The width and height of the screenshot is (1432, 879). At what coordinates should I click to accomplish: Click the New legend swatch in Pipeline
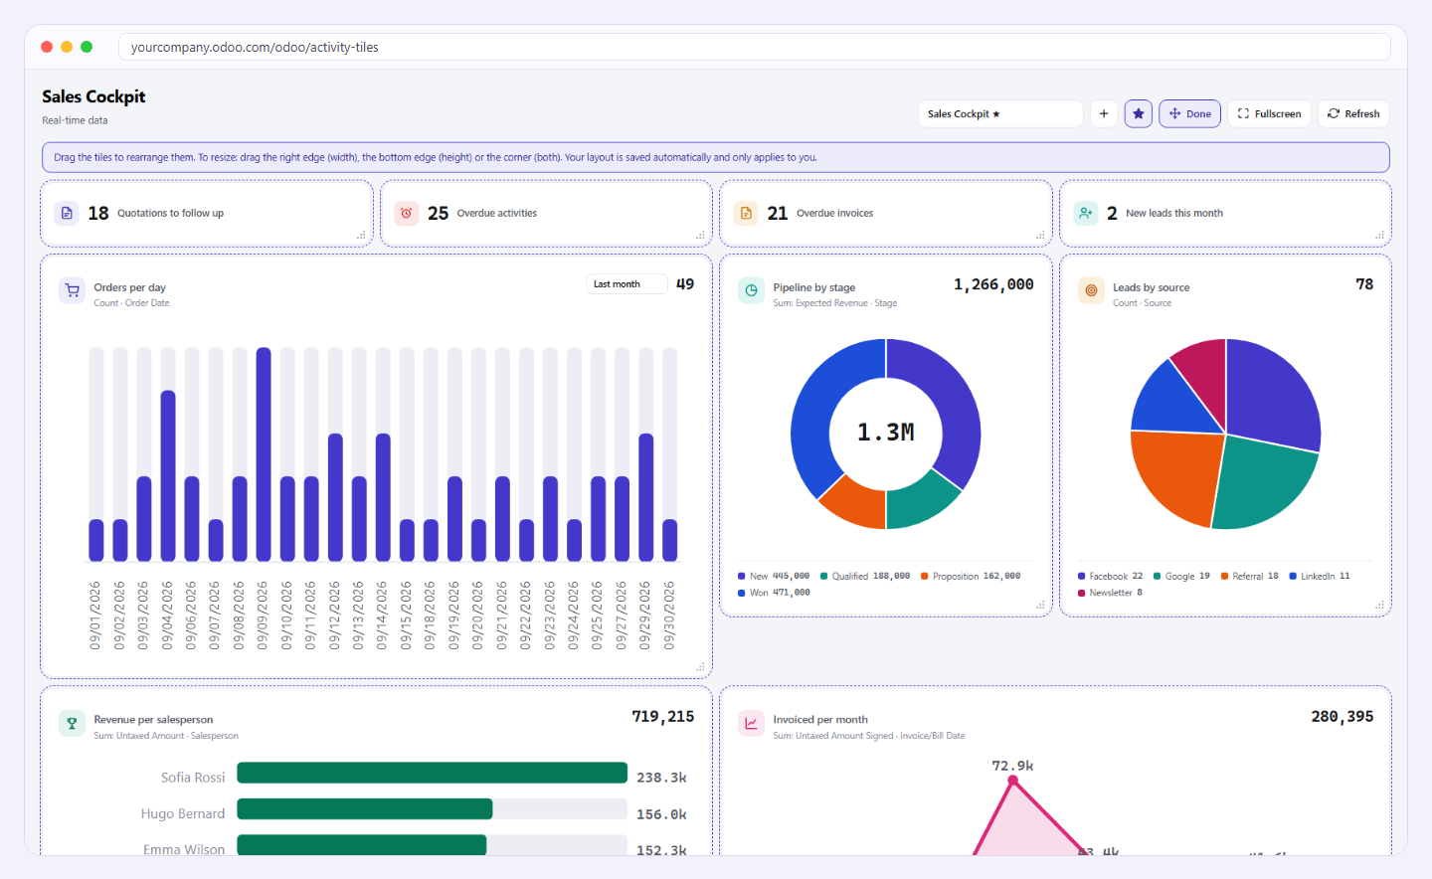(x=742, y=577)
